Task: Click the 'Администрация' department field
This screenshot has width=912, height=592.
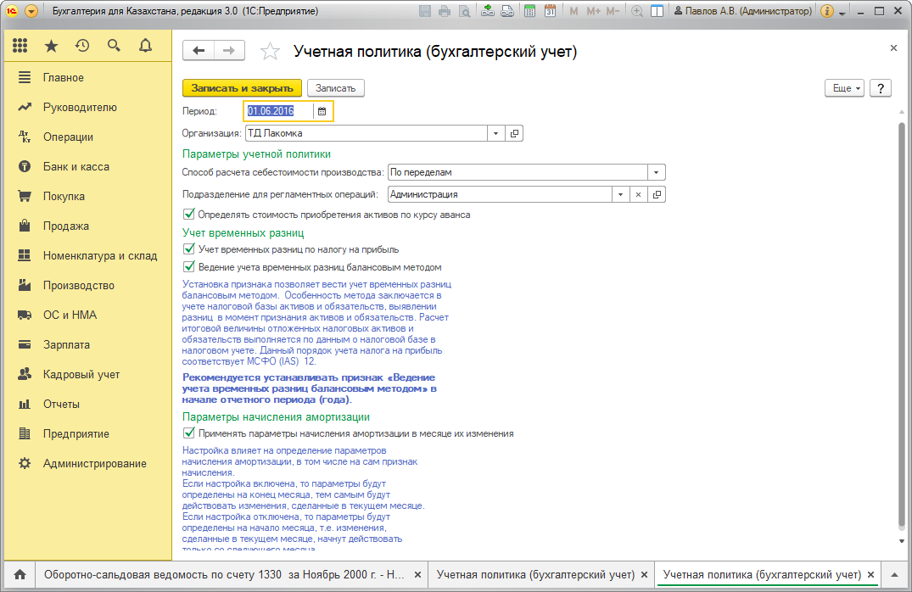Action: (500, 194)
